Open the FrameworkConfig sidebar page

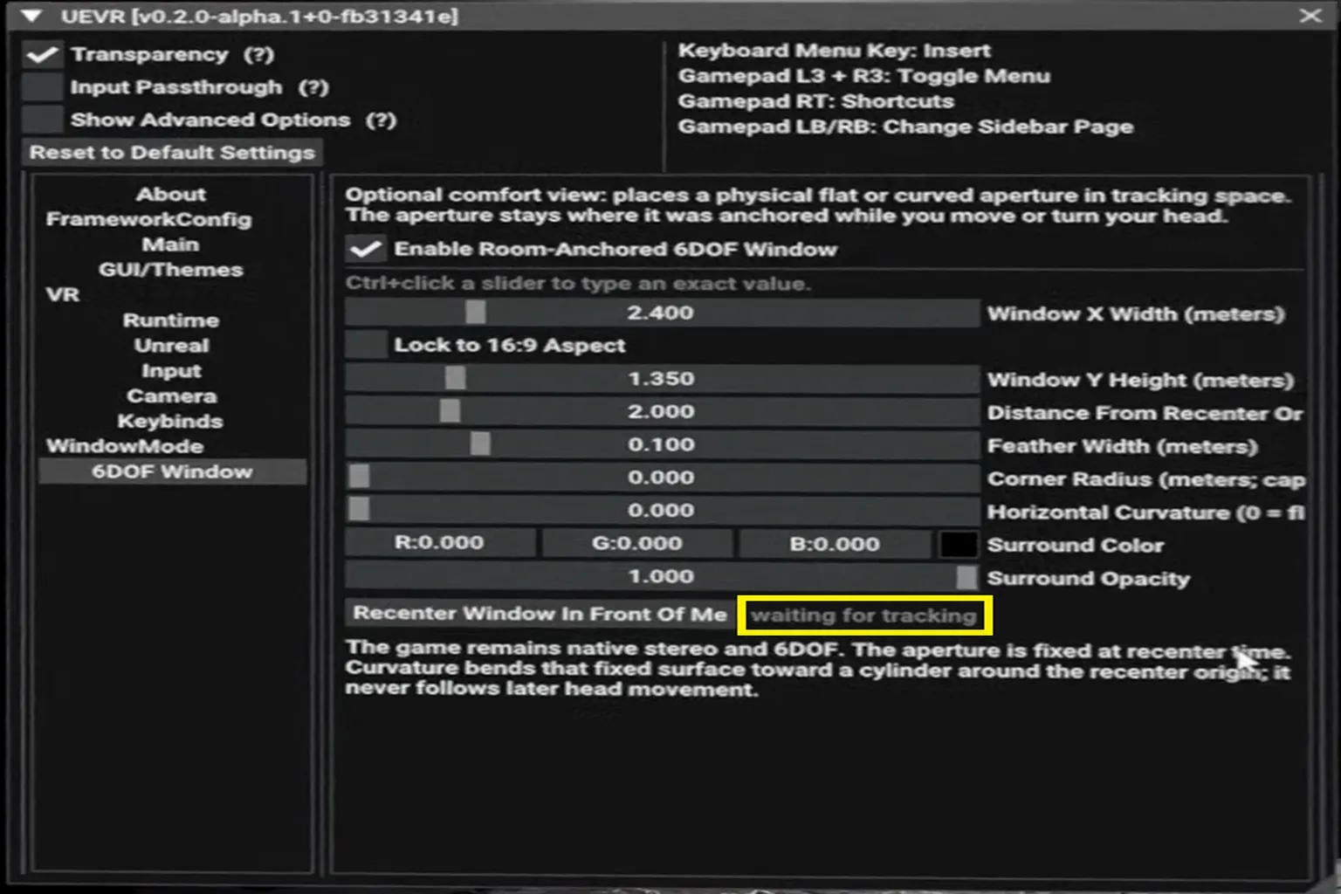[148, 219]
